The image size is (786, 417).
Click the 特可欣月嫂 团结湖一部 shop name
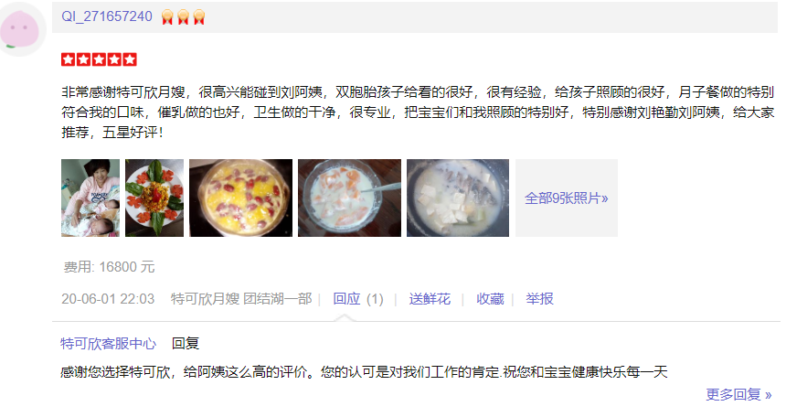pyautogui.click(x=241, y=299)
